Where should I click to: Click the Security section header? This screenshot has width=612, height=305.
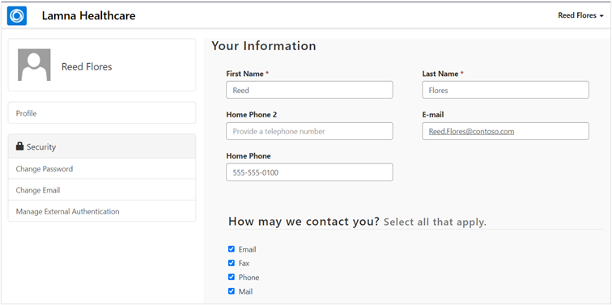102,146
